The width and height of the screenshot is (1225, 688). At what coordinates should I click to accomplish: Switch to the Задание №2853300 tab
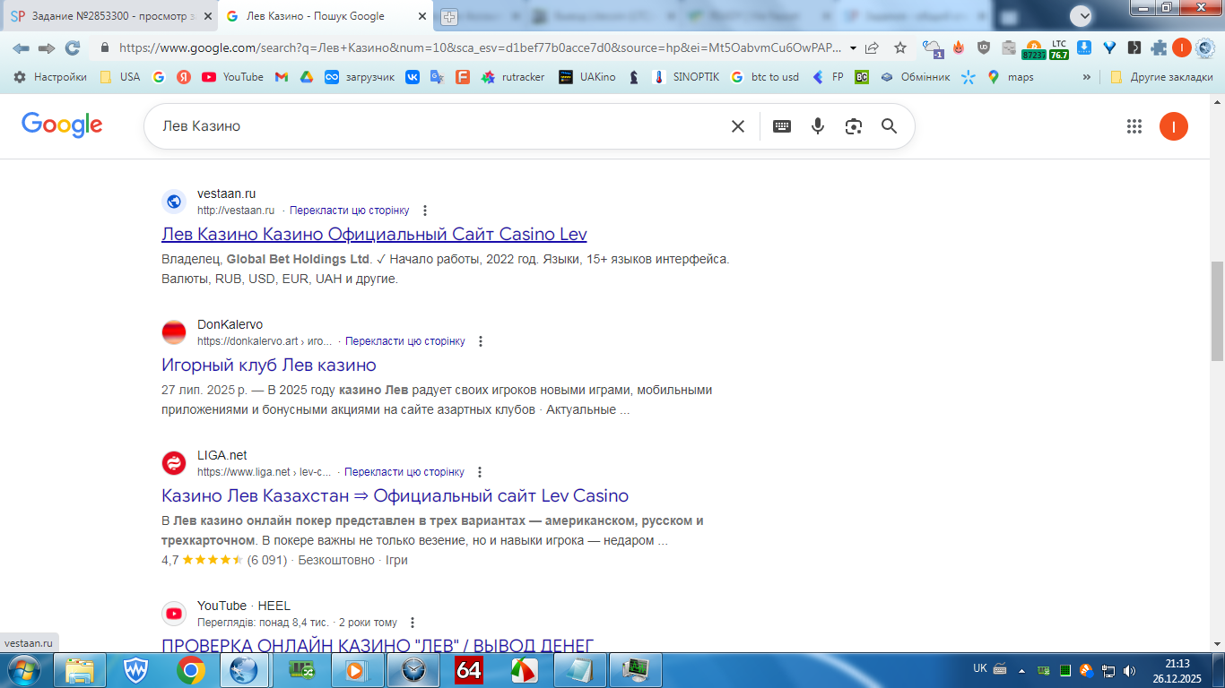tap(109, 16)
